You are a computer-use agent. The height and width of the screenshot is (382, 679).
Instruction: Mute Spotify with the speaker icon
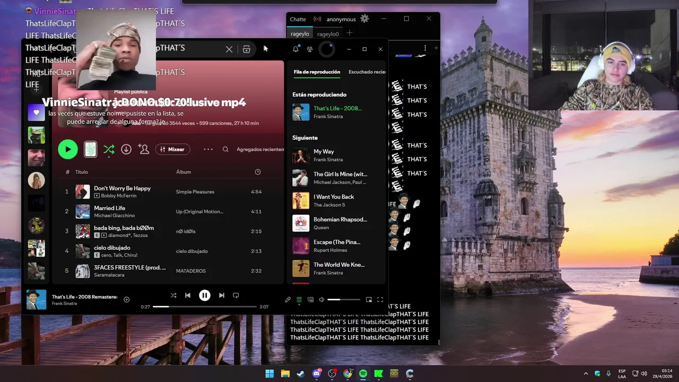pos(321,300)
